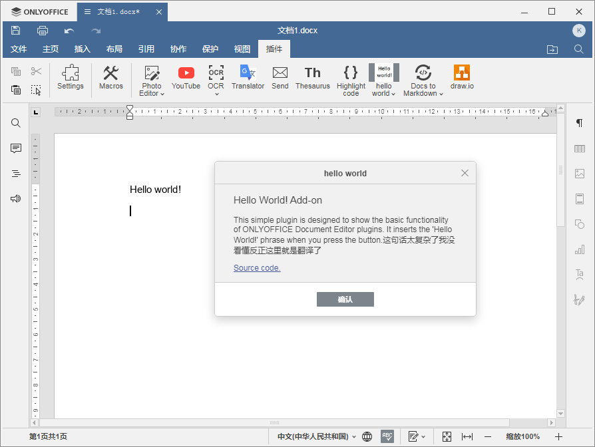Click the Redo arrow icon

[x=96, y=31]
